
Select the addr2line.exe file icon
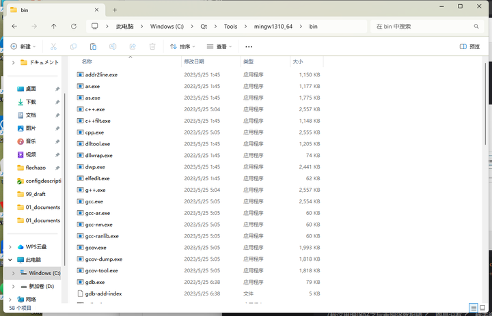(x=80, y=74)
